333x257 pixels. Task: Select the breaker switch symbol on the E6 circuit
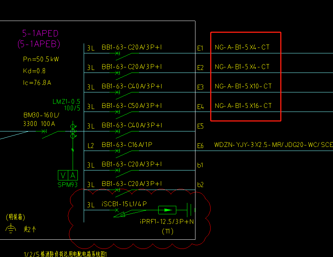pos(124,153)
